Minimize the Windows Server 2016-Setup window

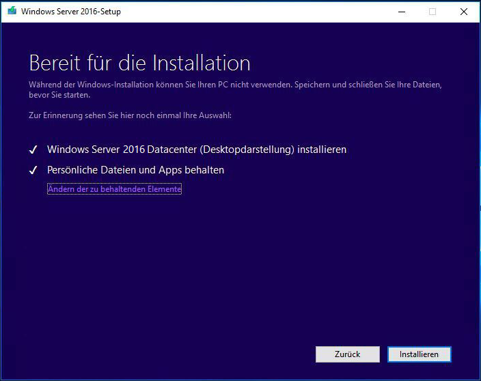coord(402,12)
